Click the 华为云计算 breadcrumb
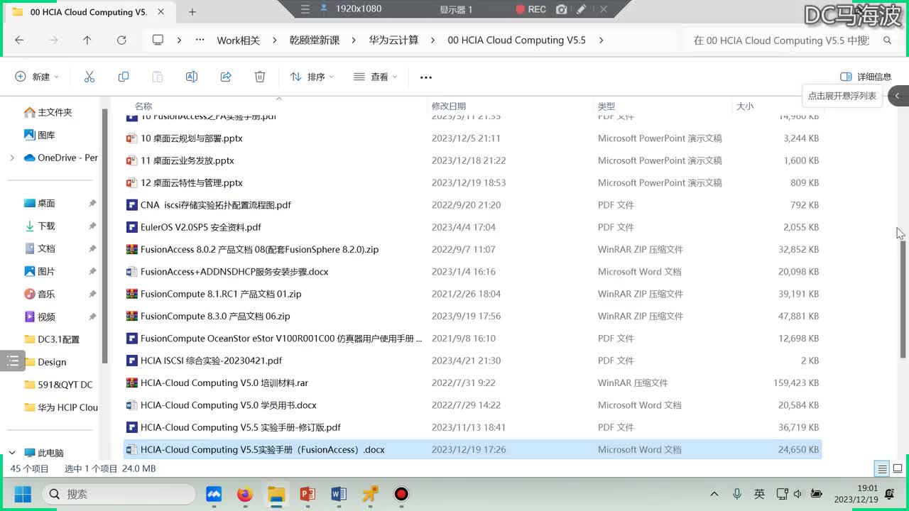Viewport: 909px width, 511px height. pos(393,40)
